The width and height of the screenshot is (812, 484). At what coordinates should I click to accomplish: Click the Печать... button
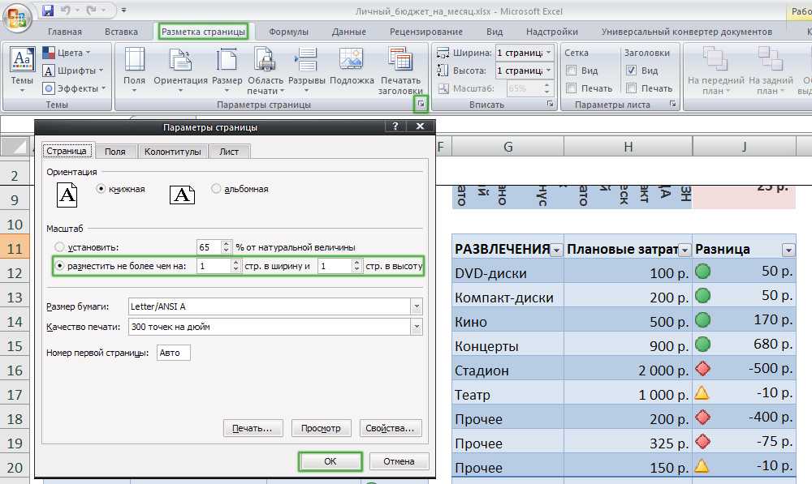click(253, 428)
